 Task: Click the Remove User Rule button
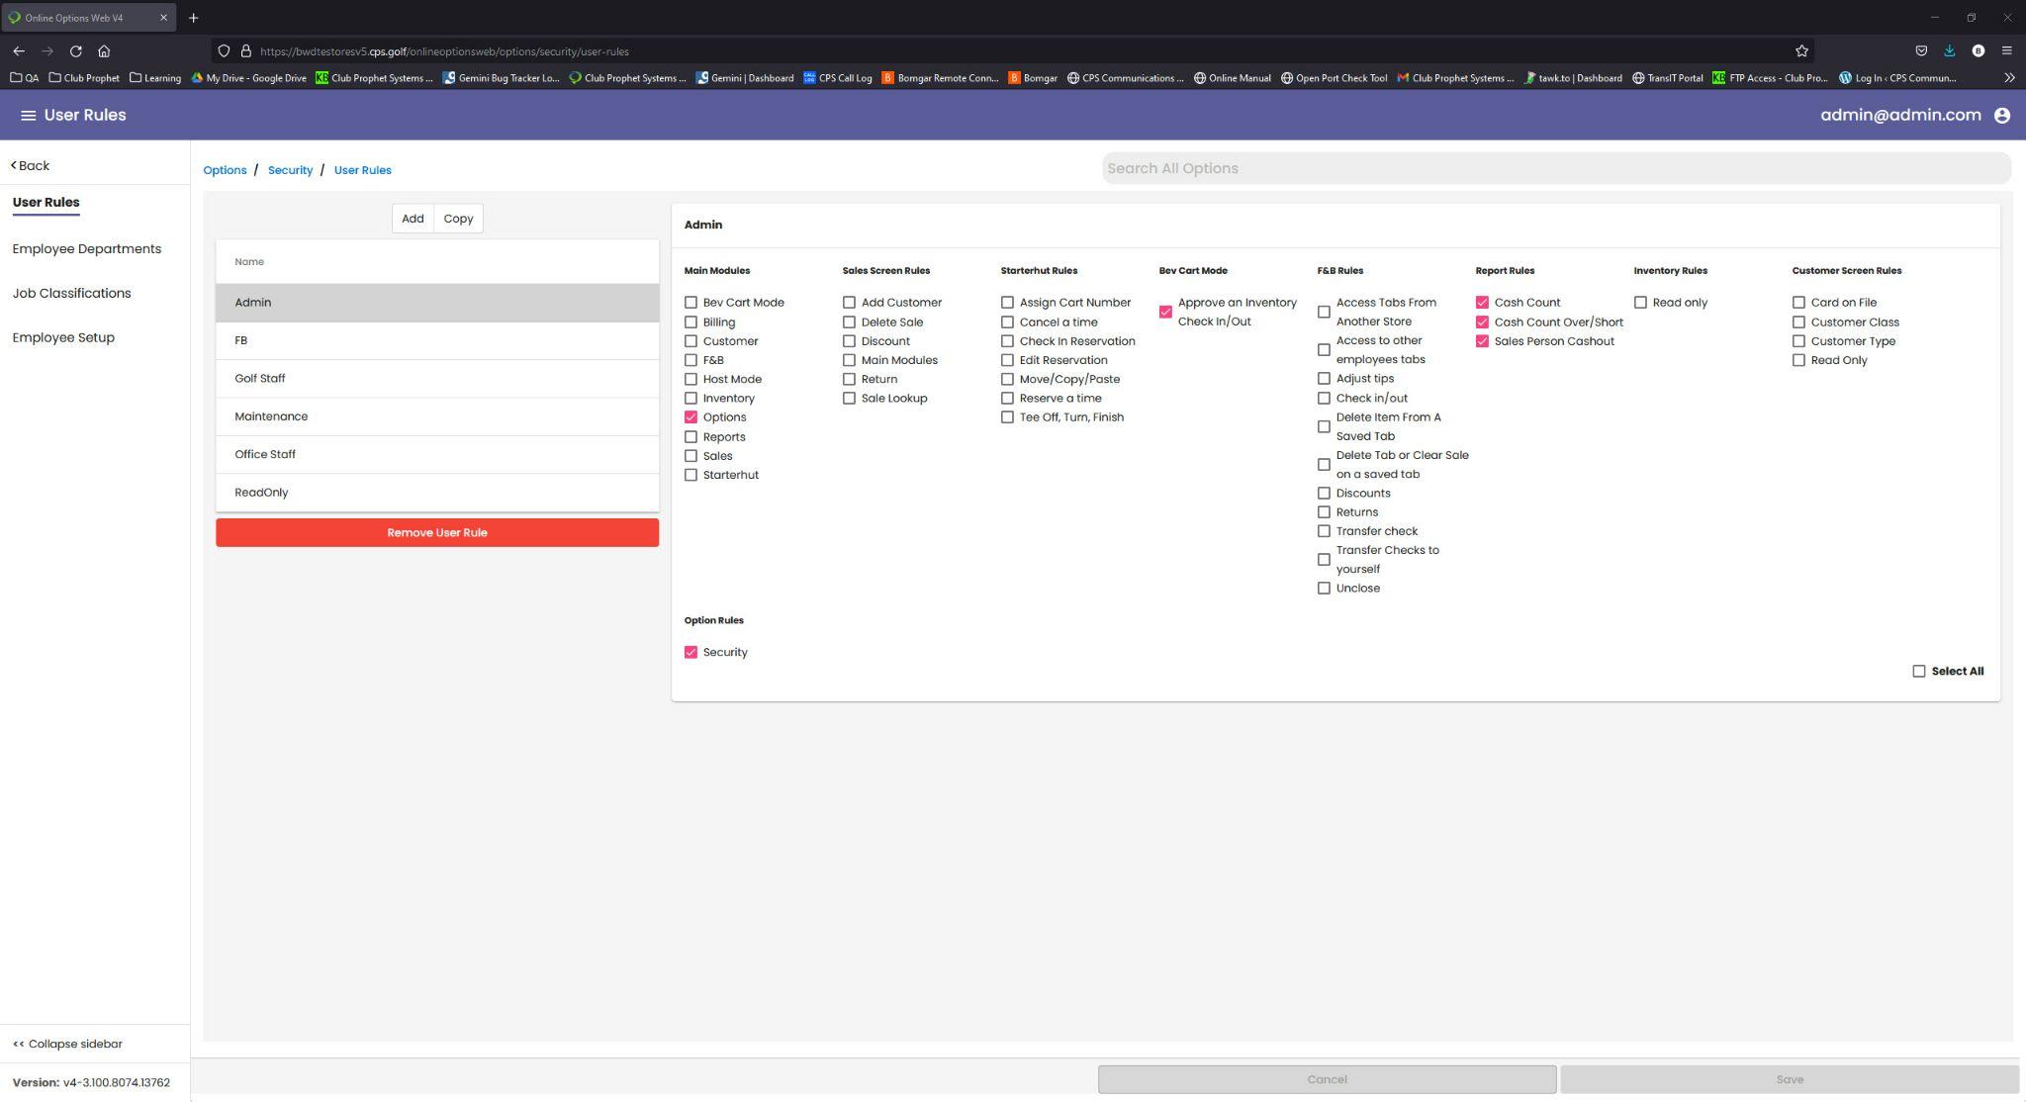(x=437, y=533)
